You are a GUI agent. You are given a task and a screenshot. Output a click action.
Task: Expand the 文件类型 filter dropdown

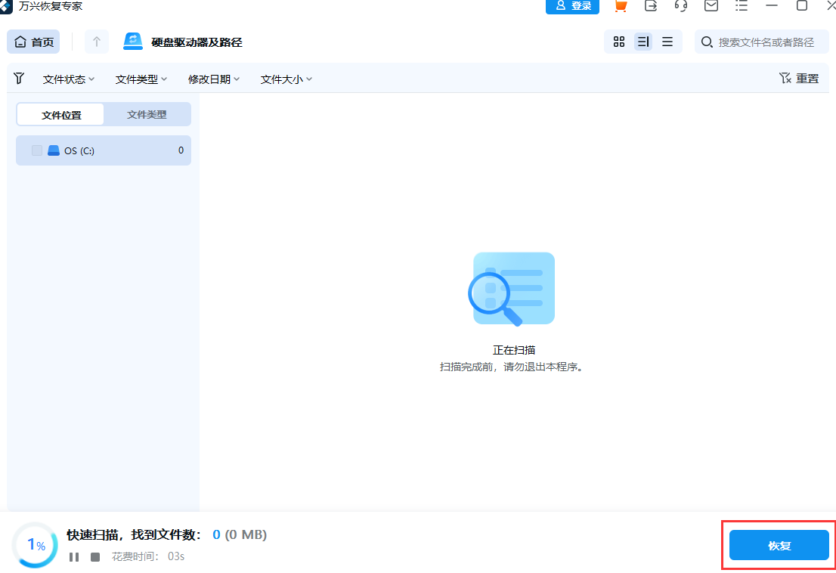pos(141,79)
